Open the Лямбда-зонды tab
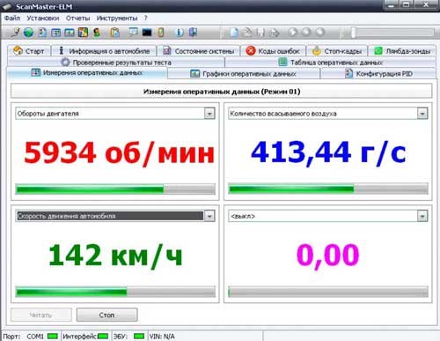Image resolution: width=440 pixels, height=341 pixels. coord(402,51)
